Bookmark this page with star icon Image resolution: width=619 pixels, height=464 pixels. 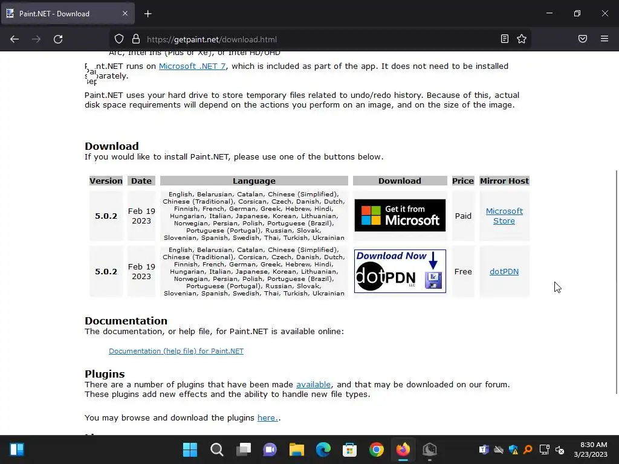(522, 39)
